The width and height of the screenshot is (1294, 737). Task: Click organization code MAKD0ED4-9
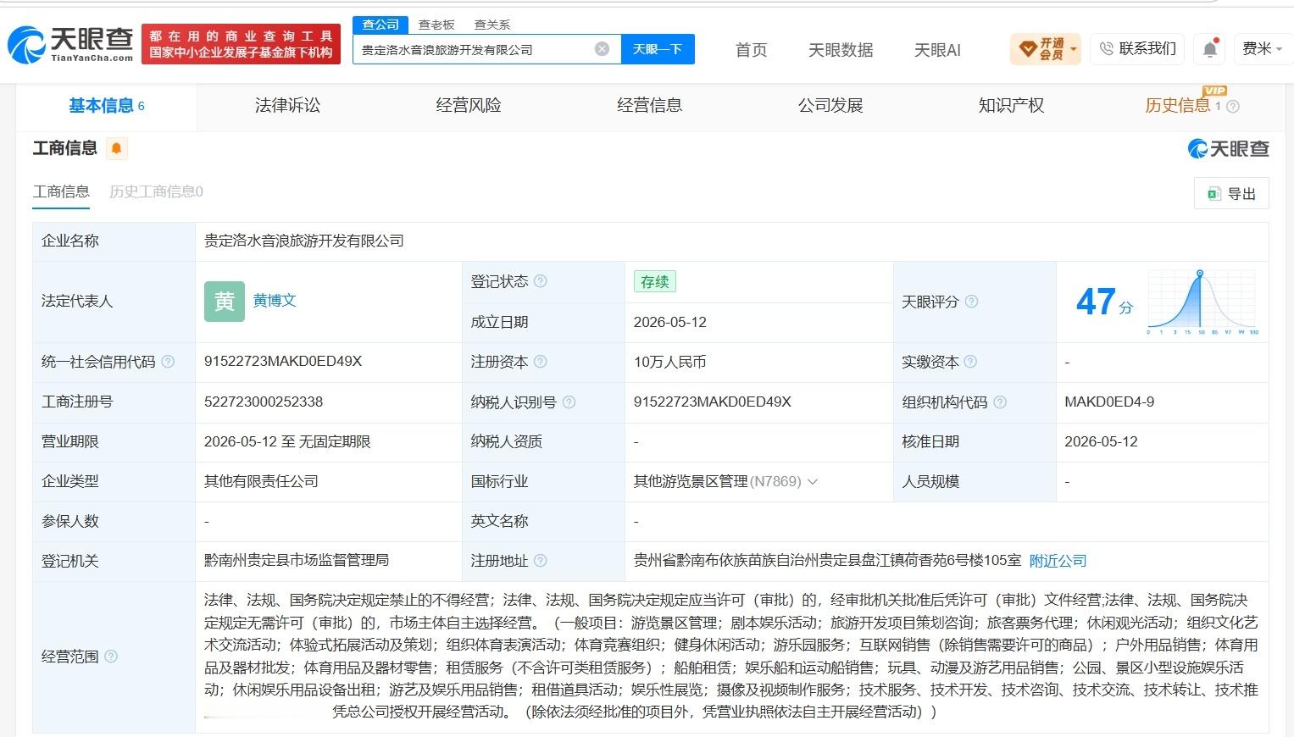click(1109, 402)
